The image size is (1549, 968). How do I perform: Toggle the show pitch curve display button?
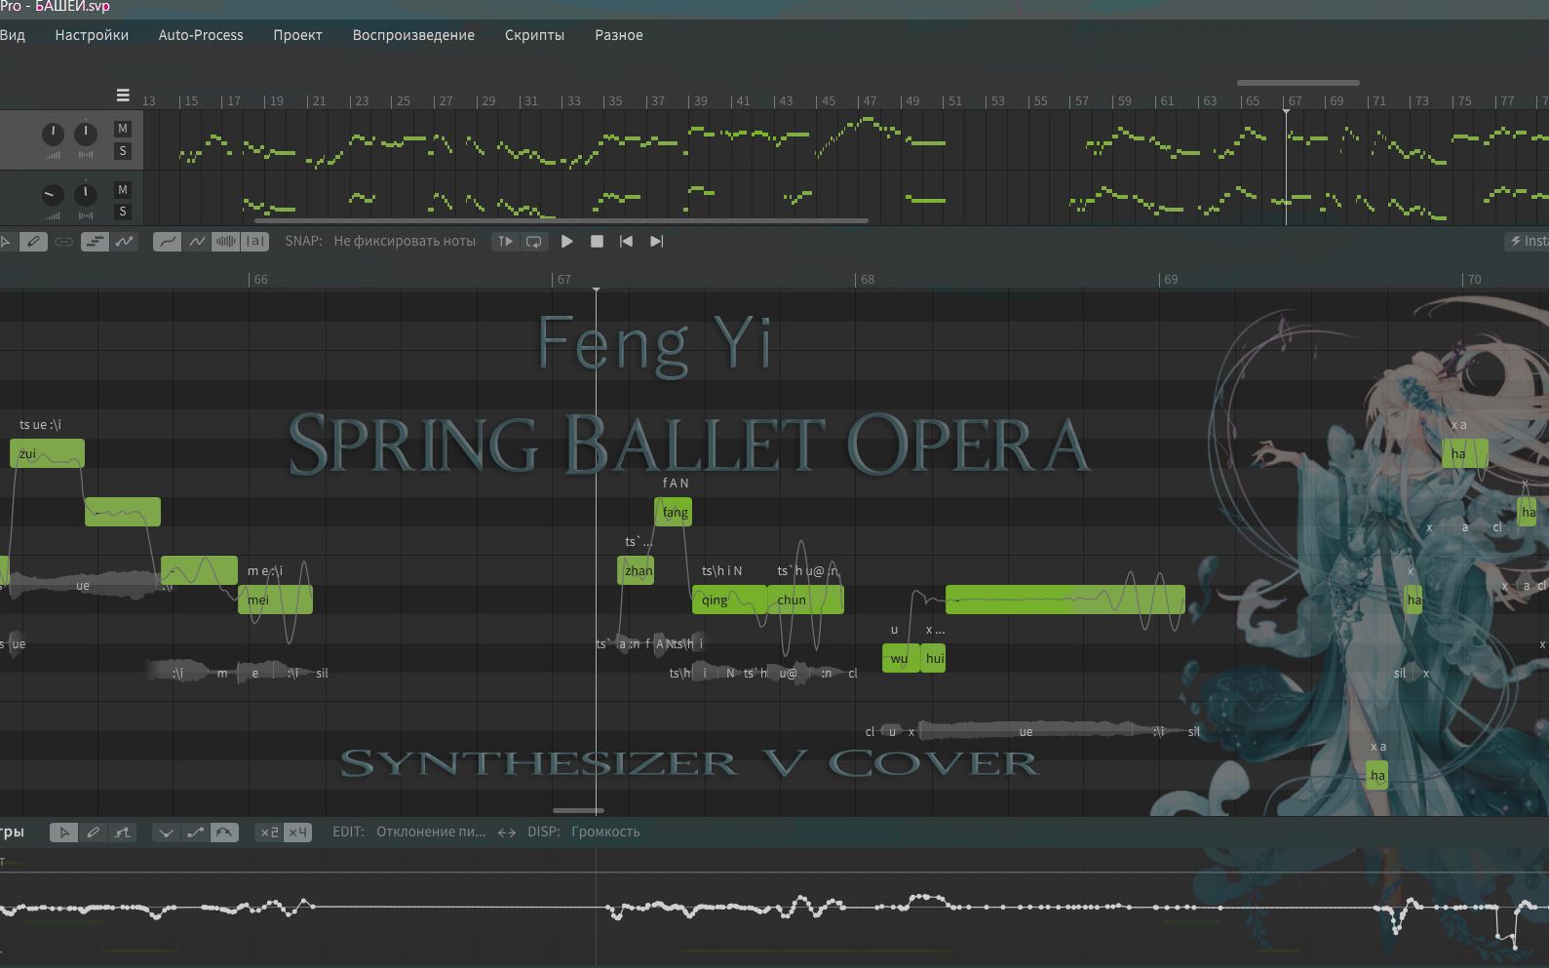124,242
